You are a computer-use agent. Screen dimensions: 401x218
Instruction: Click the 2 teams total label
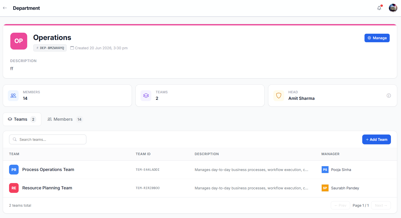(20, 205)
